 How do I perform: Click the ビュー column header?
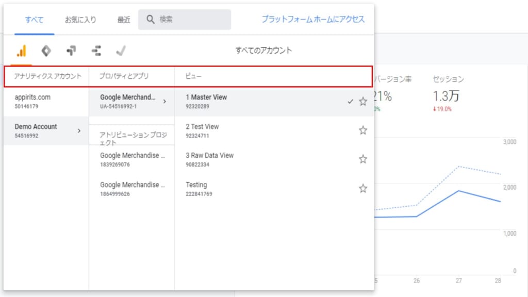(x=193, y=76)
